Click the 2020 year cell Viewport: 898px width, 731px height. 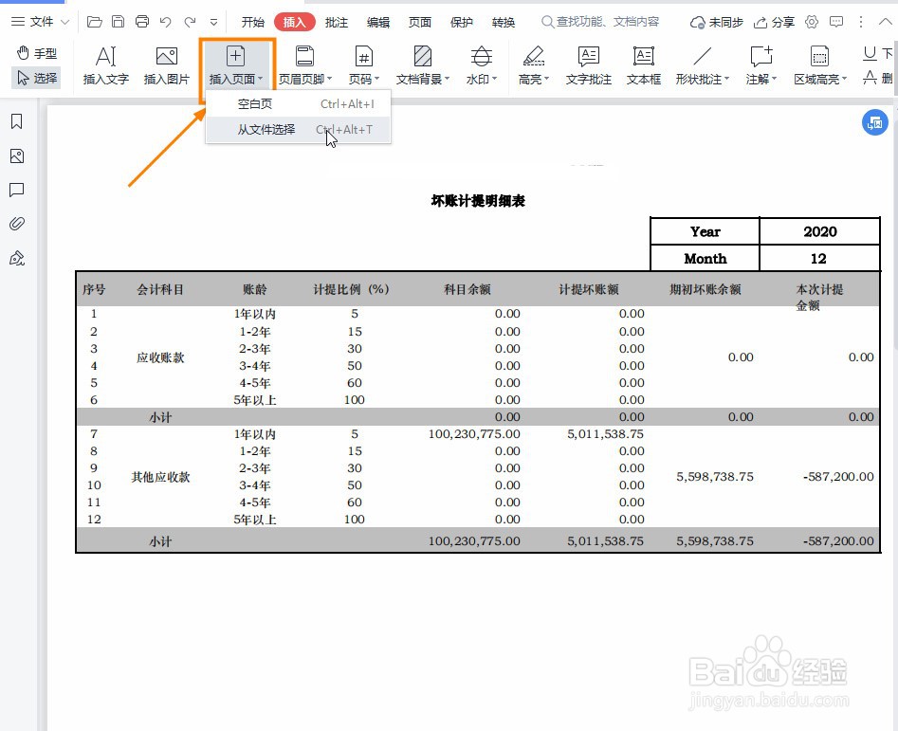coord(819,231)
